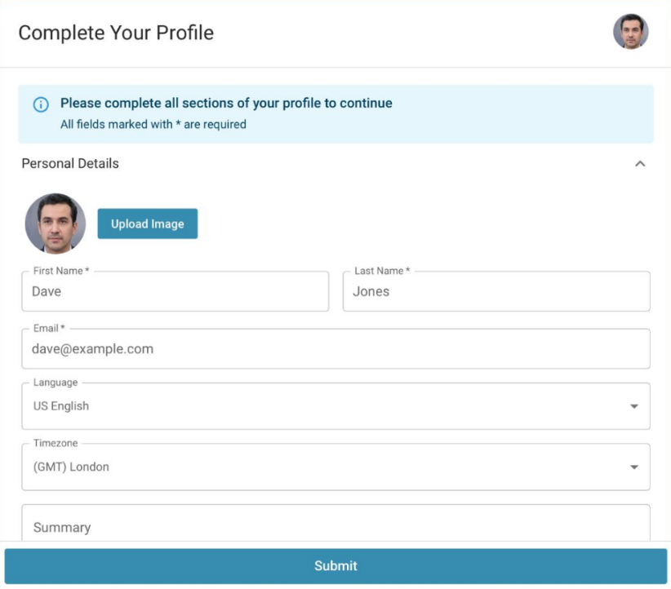Click into the Summary text area
Screen dimensions: 671x589
point(336,523)
